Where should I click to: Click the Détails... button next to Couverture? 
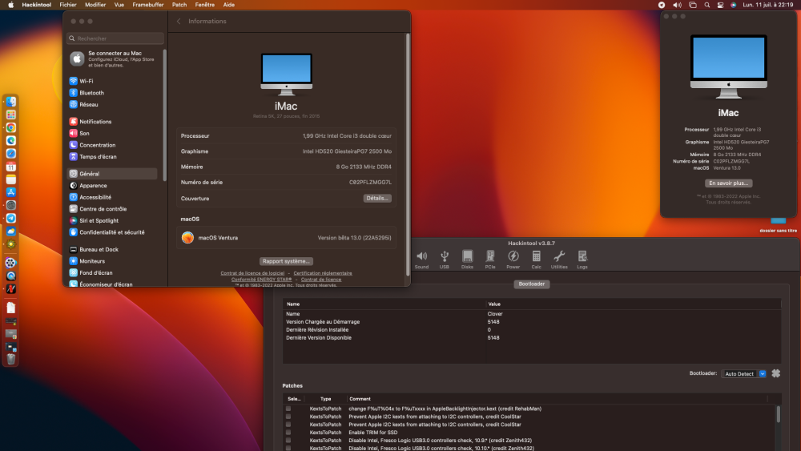point(377,198)
